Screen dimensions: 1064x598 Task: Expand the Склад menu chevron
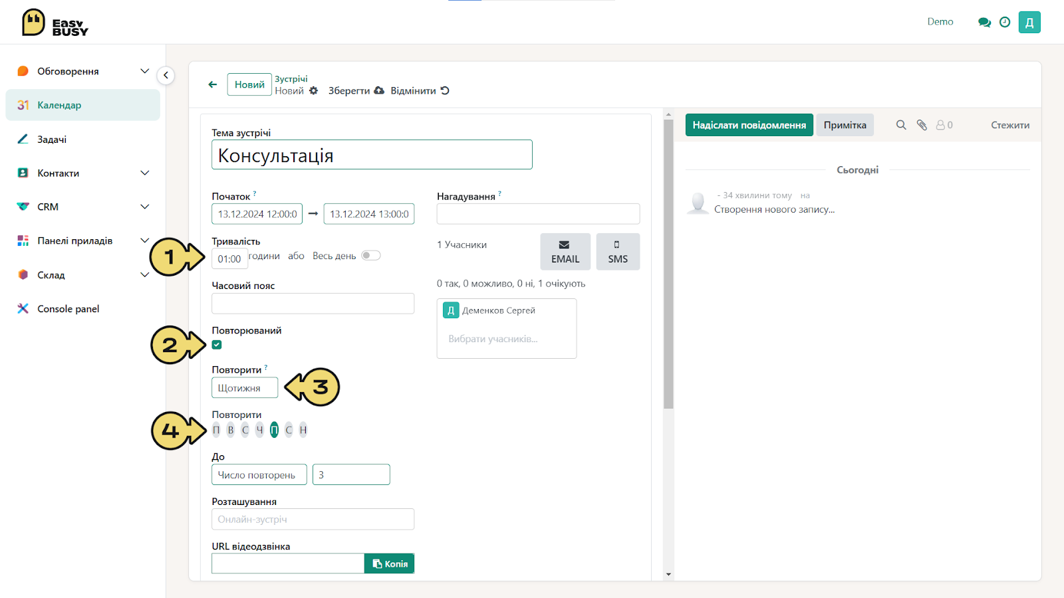click(x=144, y=274)
